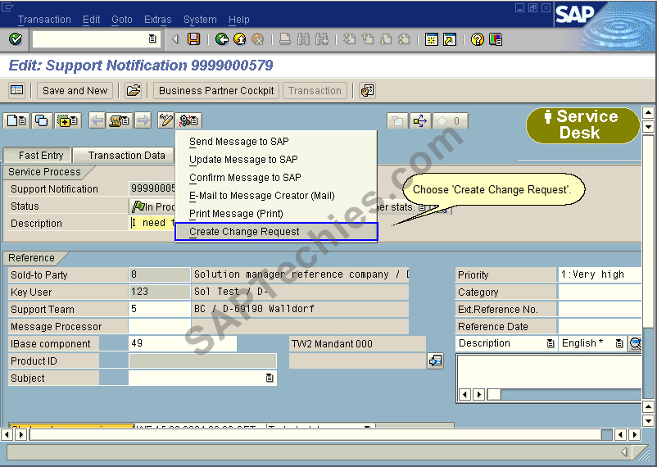
Task: Click the Category input field
Action: (x=600, y=292)
